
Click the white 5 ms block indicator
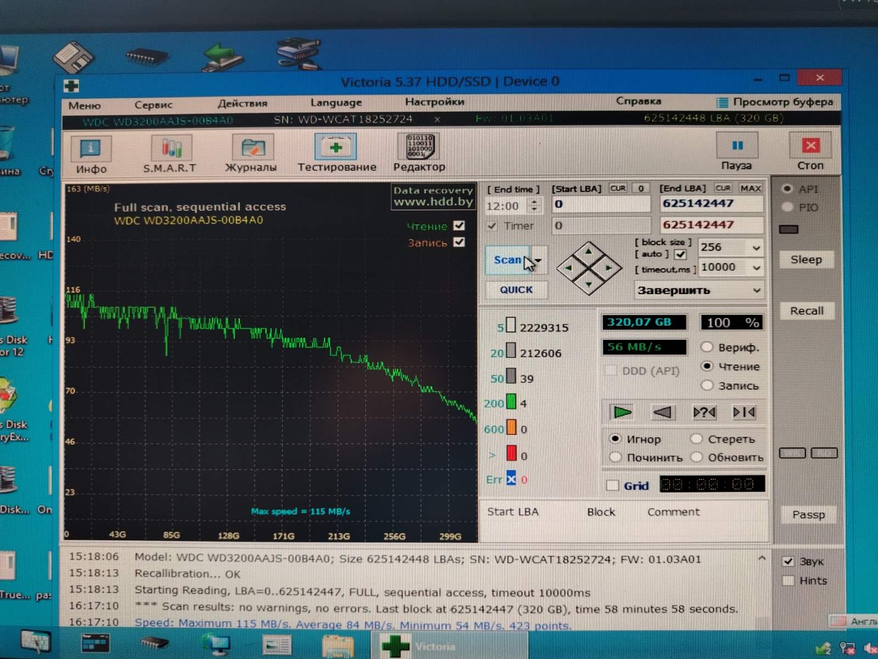510,325
